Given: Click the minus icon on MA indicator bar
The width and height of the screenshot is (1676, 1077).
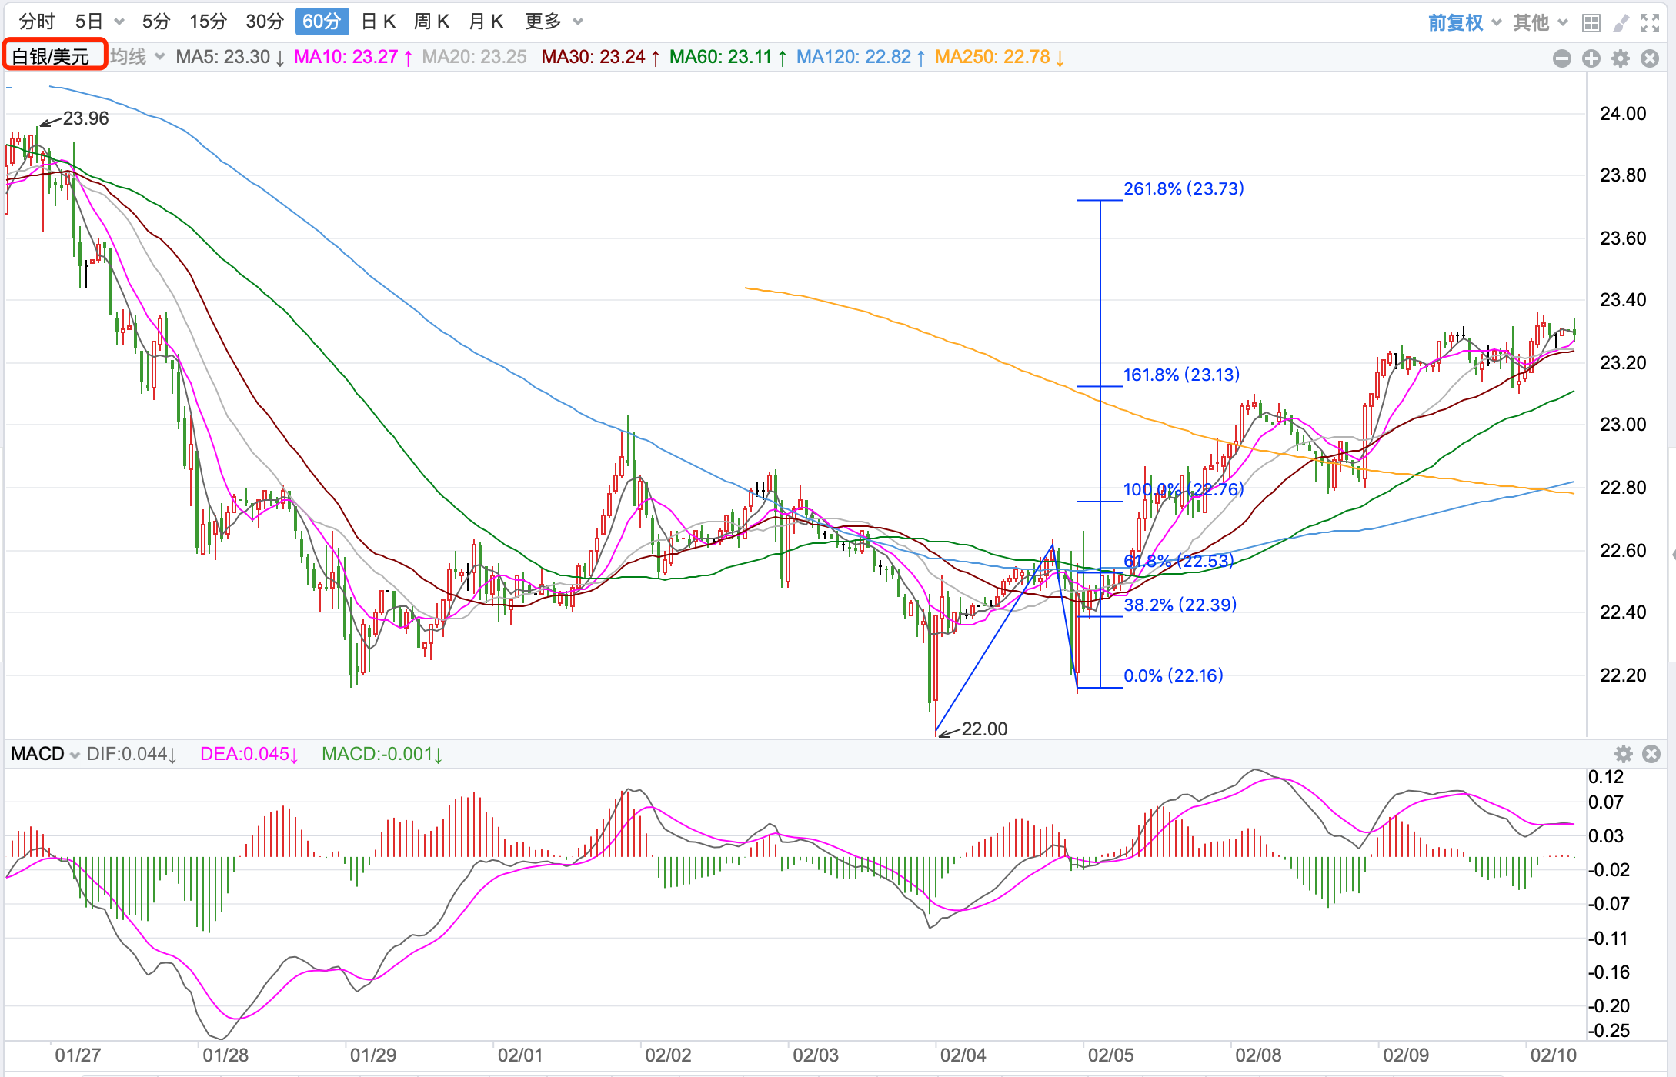Looking at the screenshot, I should pos(1562,58).
